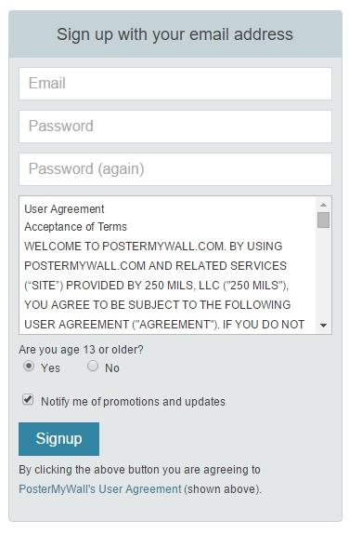Click the "Are you age 13 or older?" question
The height and width of the screenshot is (534, 349).
coord(82,350)
